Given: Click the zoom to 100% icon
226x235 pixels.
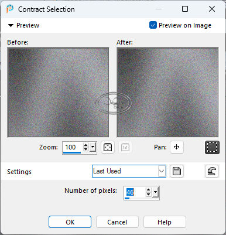Looking at the screenshot, I should [x=125, y=147].
